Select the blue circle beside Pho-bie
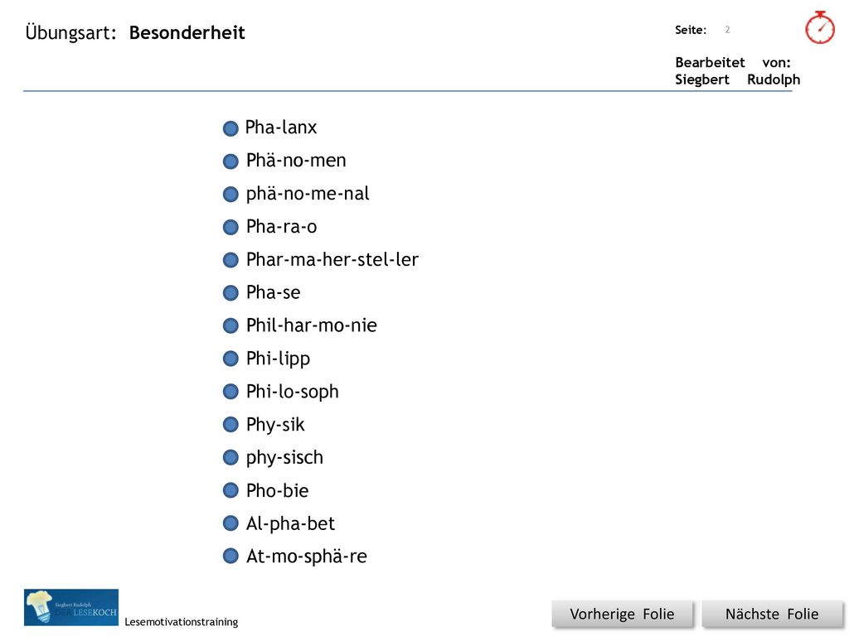This screenshot has width=849, height=636. tap(230, 490)
